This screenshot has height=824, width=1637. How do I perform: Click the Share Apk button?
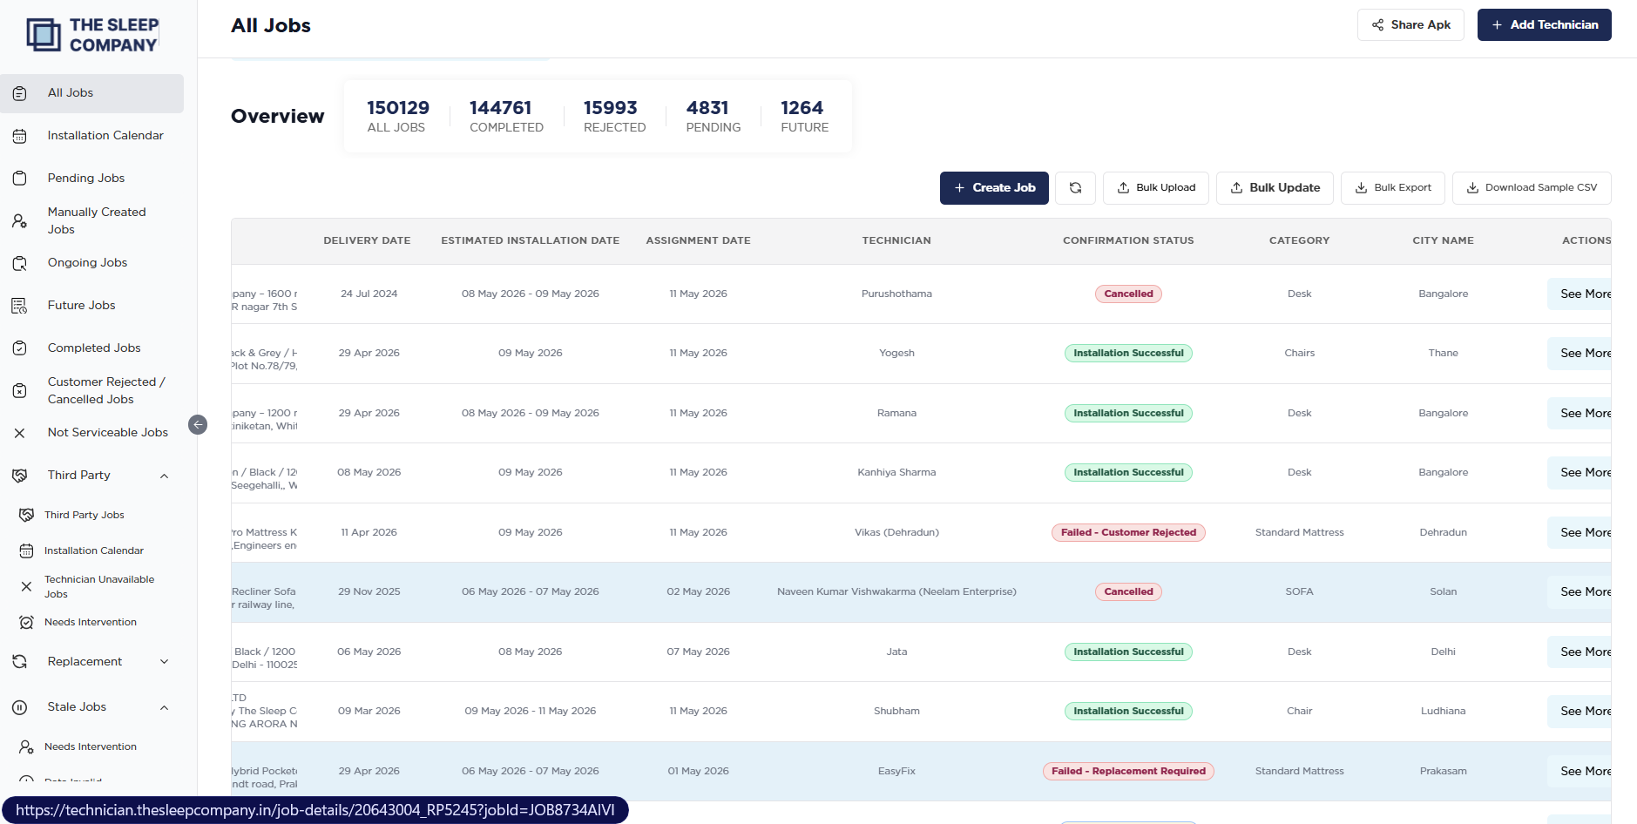coord(1410,25)
